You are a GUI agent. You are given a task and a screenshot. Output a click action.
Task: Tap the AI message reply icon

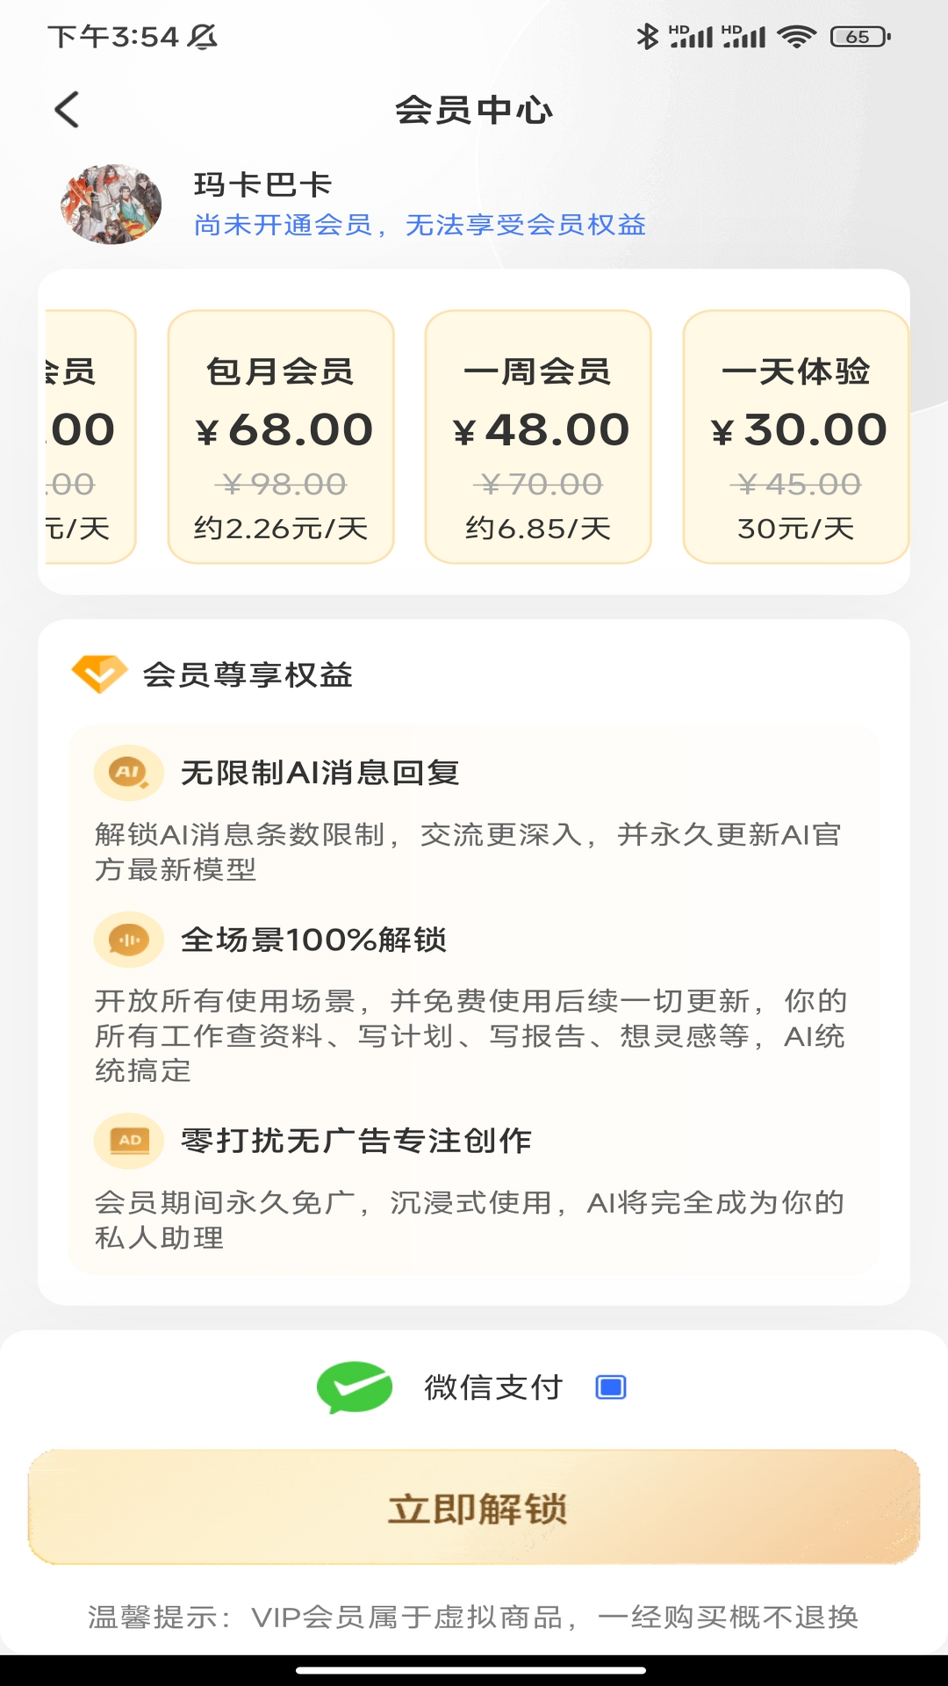point(129,773)
